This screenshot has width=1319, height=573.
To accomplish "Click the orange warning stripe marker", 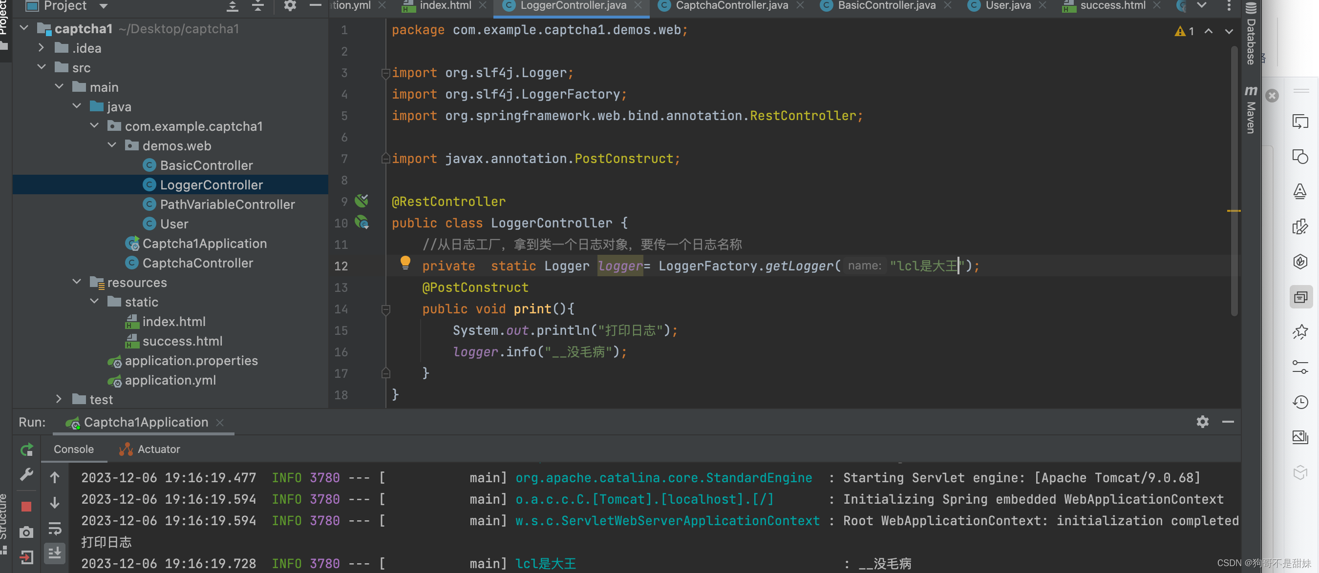I will 1234,211.
